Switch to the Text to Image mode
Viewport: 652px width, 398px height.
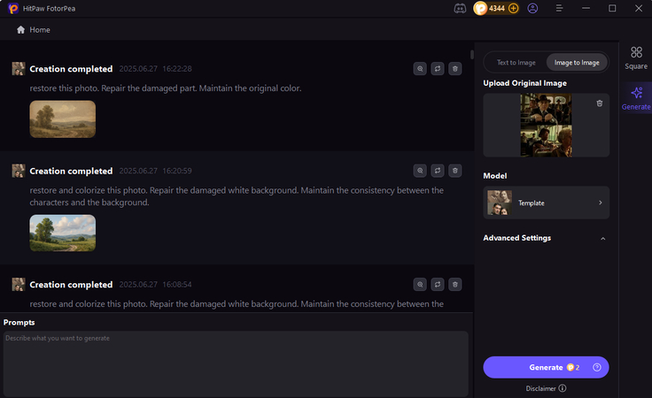pyautogui.click(x=516, y=62)
